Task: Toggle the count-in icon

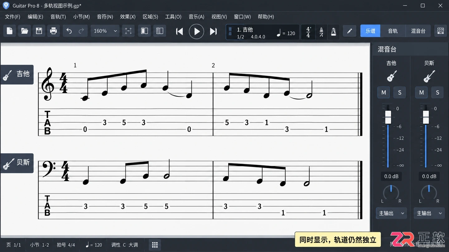Action: [321, 32]
